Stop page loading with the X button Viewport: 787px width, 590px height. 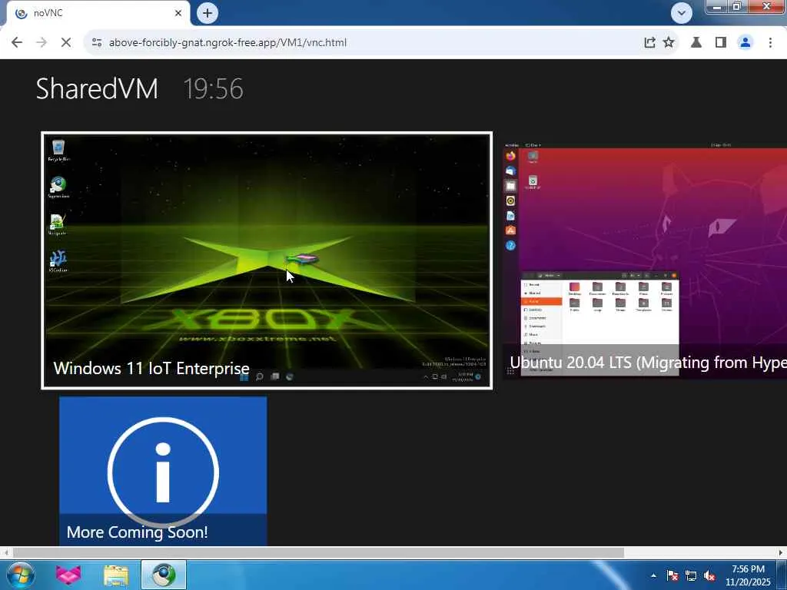(66, 43)
